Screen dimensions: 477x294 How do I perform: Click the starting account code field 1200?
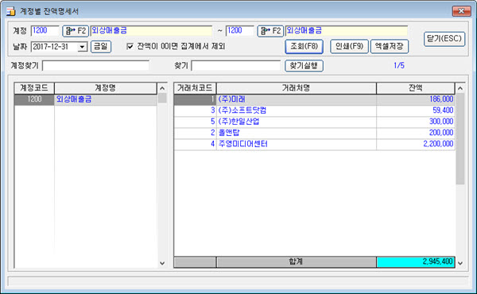point(45,31)
